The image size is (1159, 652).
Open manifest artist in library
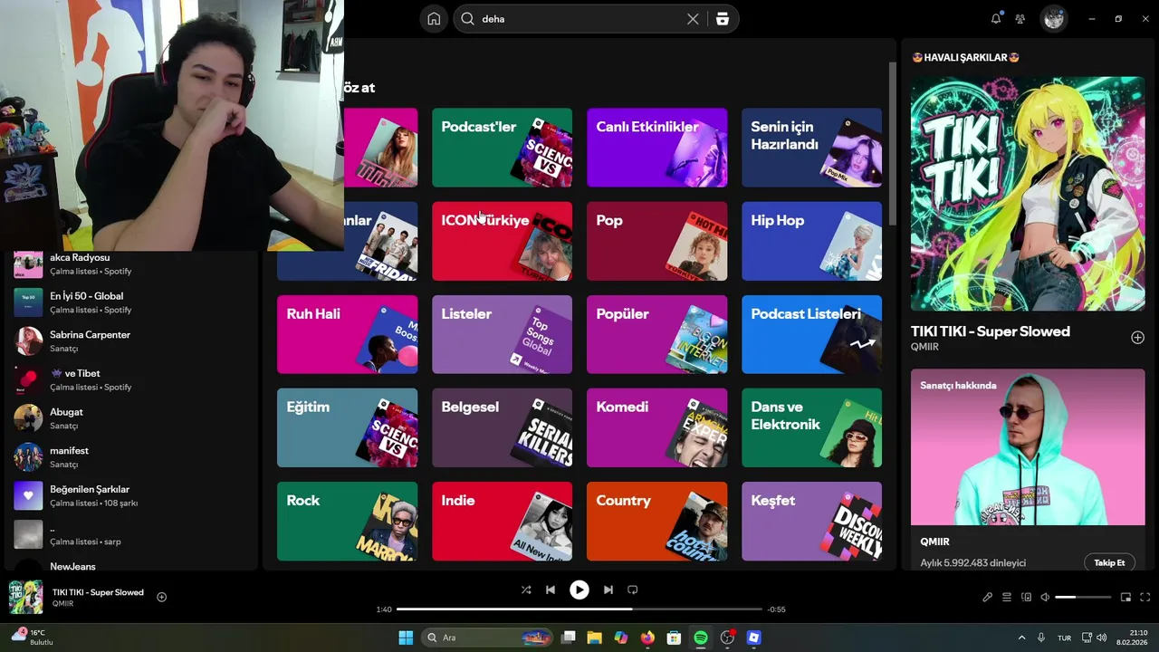131,457
